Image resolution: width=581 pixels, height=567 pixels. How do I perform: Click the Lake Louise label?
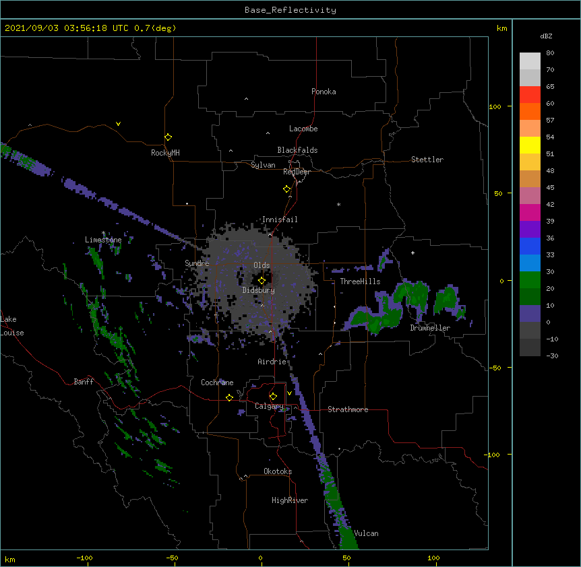pos(12,326)
